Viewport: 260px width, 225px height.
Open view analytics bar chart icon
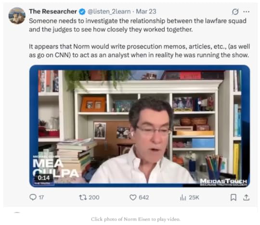[183, 197]
